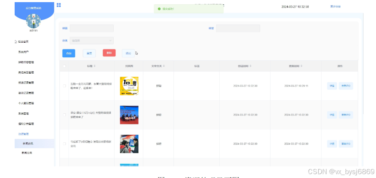Click the 招聘 category cell in the first row
The width and height of the screenshot is (376, 178).
click(x=158, y=86)
